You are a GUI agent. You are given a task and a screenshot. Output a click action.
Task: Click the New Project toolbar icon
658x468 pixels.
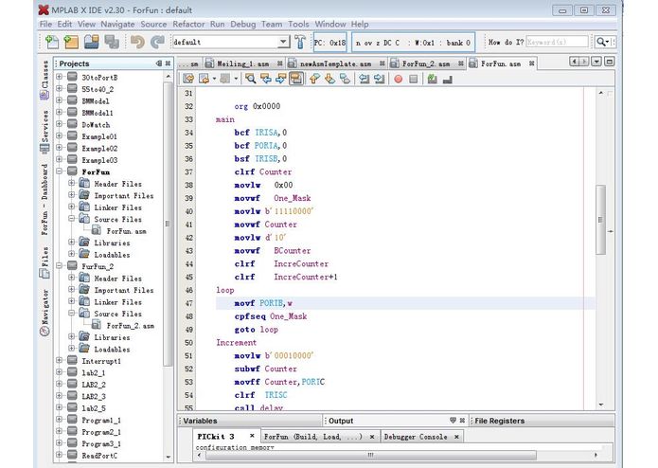[71, 42]
